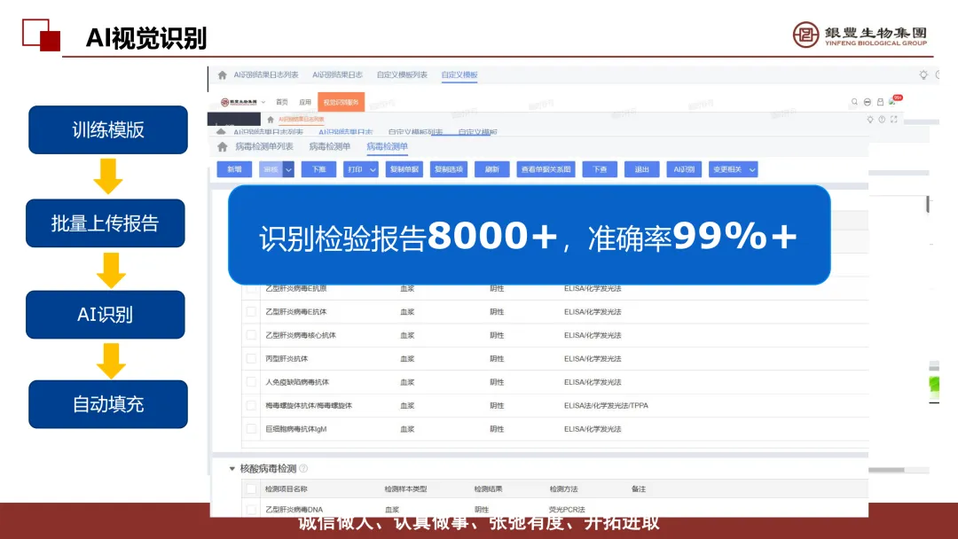This screenshot has height=539, width=958.
Task: Open the 变更相关 dropdown button
Action: click(734, 169)
